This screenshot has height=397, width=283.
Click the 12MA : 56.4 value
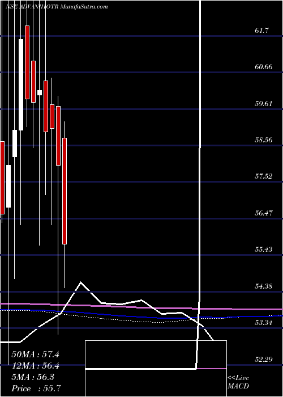tap(35, 366)
